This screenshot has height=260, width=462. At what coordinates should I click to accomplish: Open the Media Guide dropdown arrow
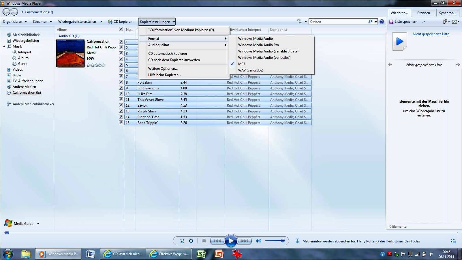click(38, 224)
